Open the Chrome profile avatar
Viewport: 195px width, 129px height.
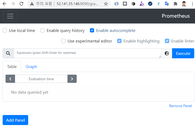184,4
